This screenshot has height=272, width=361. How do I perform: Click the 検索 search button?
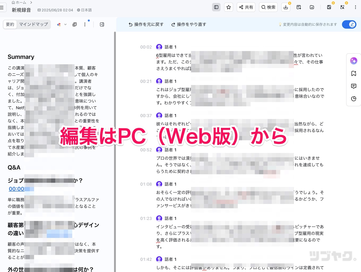click(268, 7)
